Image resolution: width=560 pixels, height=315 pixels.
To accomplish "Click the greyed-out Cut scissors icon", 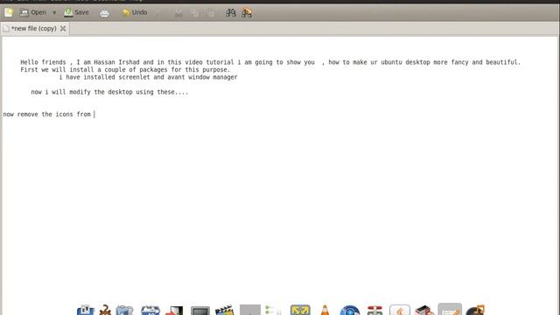I will (x=178, y=13).
